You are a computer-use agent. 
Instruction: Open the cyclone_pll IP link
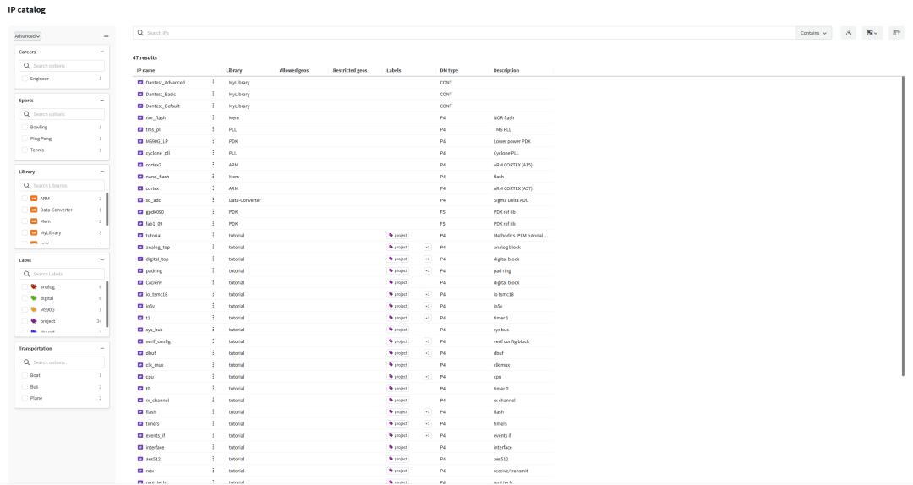point(158,153)
